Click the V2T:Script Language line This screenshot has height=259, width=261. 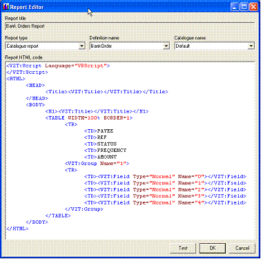[58, 66]
